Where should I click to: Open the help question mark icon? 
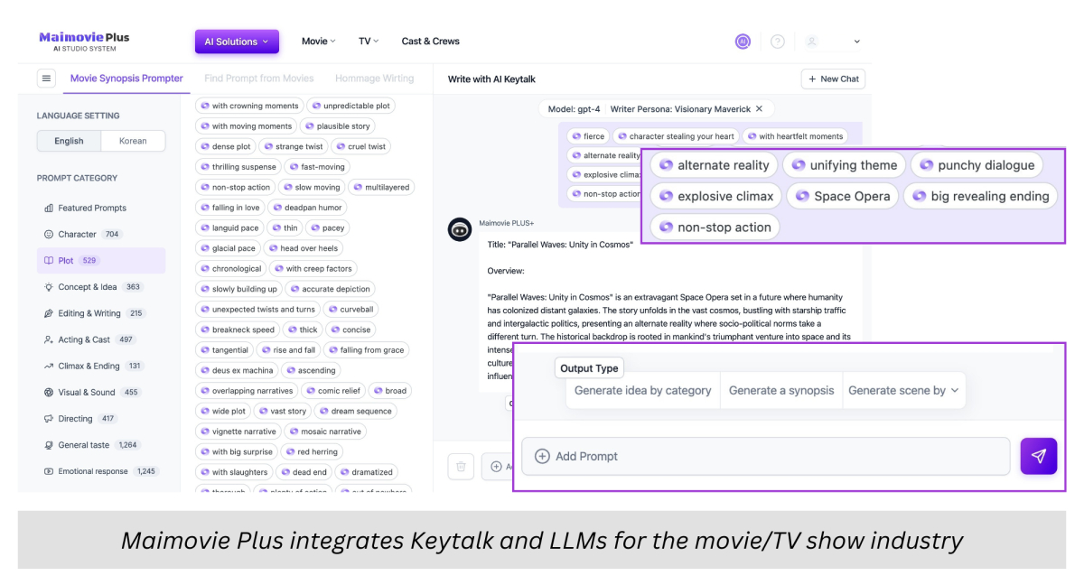[778, 42]
